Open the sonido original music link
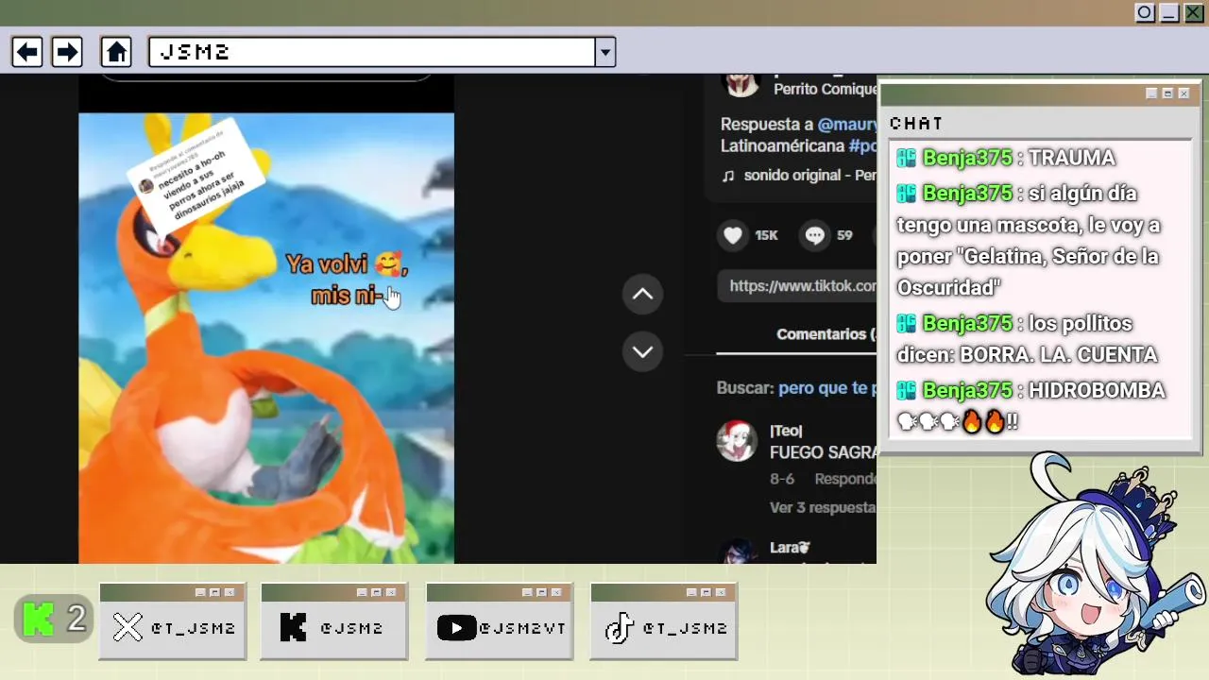This screenshot has width=1209, height=680. click(x=809, y=176)
